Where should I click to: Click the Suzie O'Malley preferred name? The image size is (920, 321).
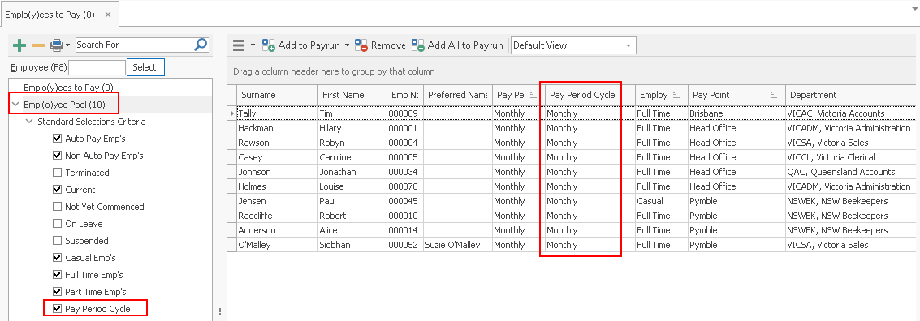coord(458,245)
